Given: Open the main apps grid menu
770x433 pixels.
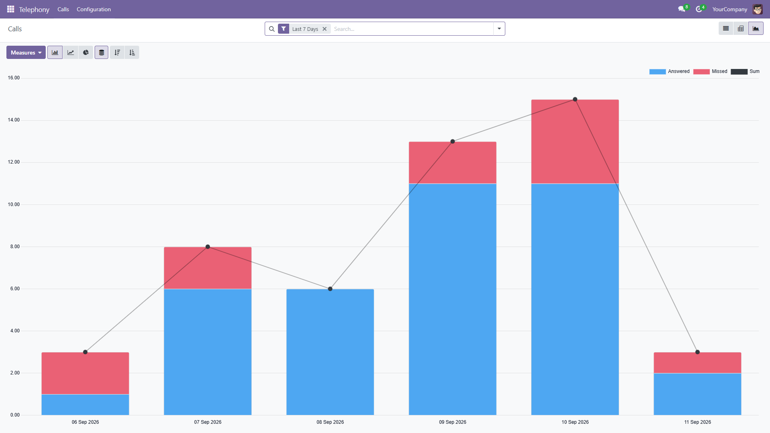Looking at the screenshot, I should click(10, 9).
